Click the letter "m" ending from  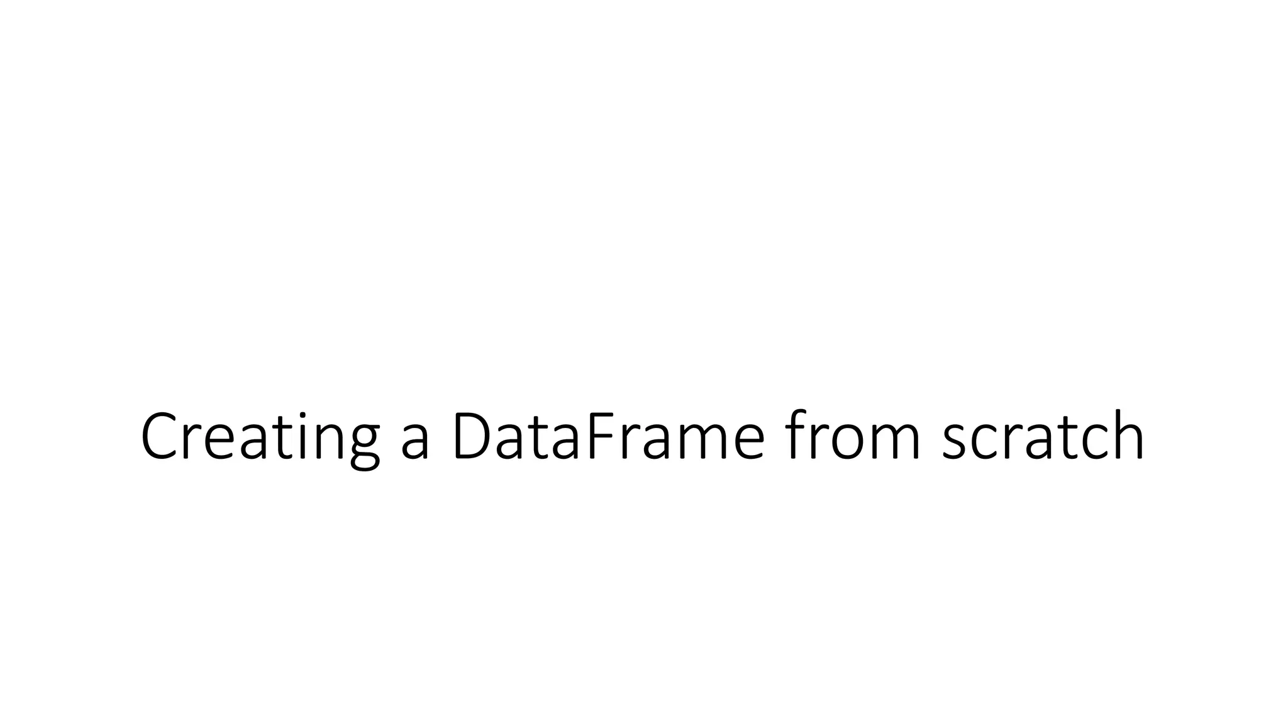pyautogui.click(x=895, y=444)
